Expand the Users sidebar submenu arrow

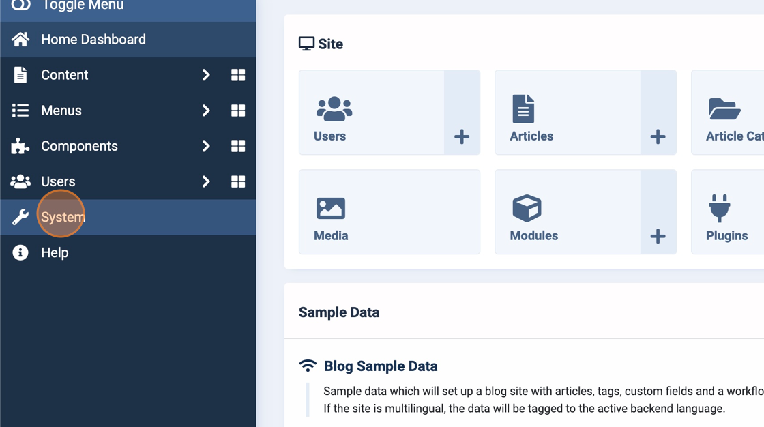(x=205, y=181)
